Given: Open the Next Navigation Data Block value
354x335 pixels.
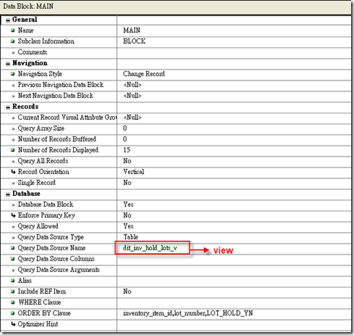Looking at the screenshot, I should click(x=234, y=96).
